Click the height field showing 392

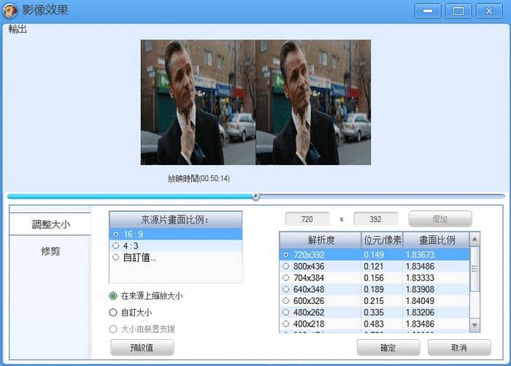375,219
